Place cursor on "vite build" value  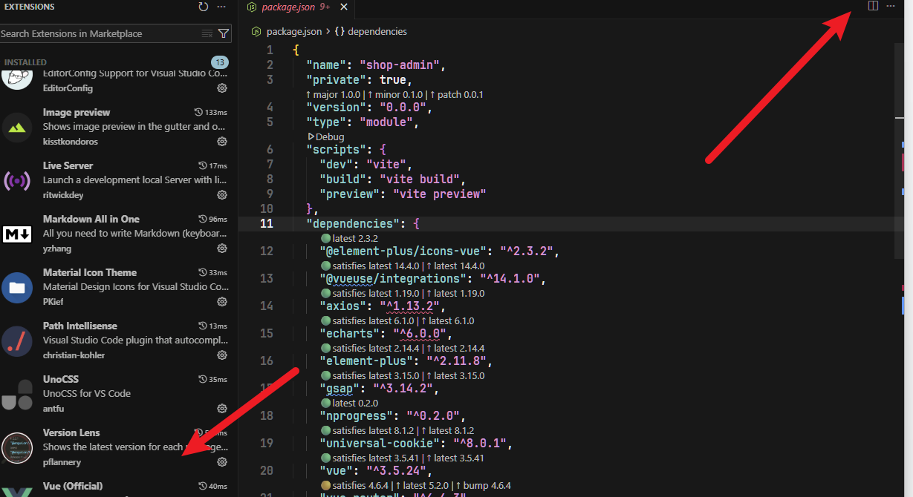[421, 180]
